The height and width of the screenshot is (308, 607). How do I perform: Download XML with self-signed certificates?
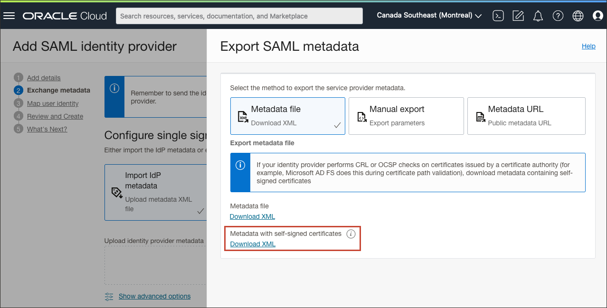point(252,243)
